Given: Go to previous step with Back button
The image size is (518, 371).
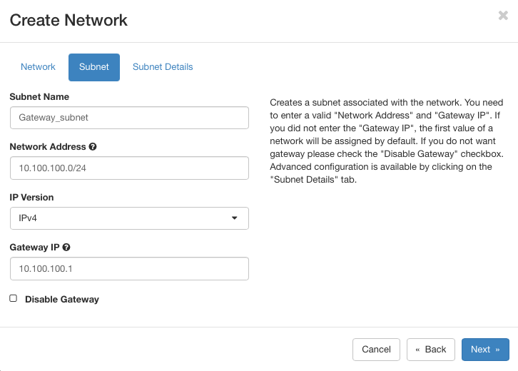Looking at the screenshot, I should tap(431, 350).
